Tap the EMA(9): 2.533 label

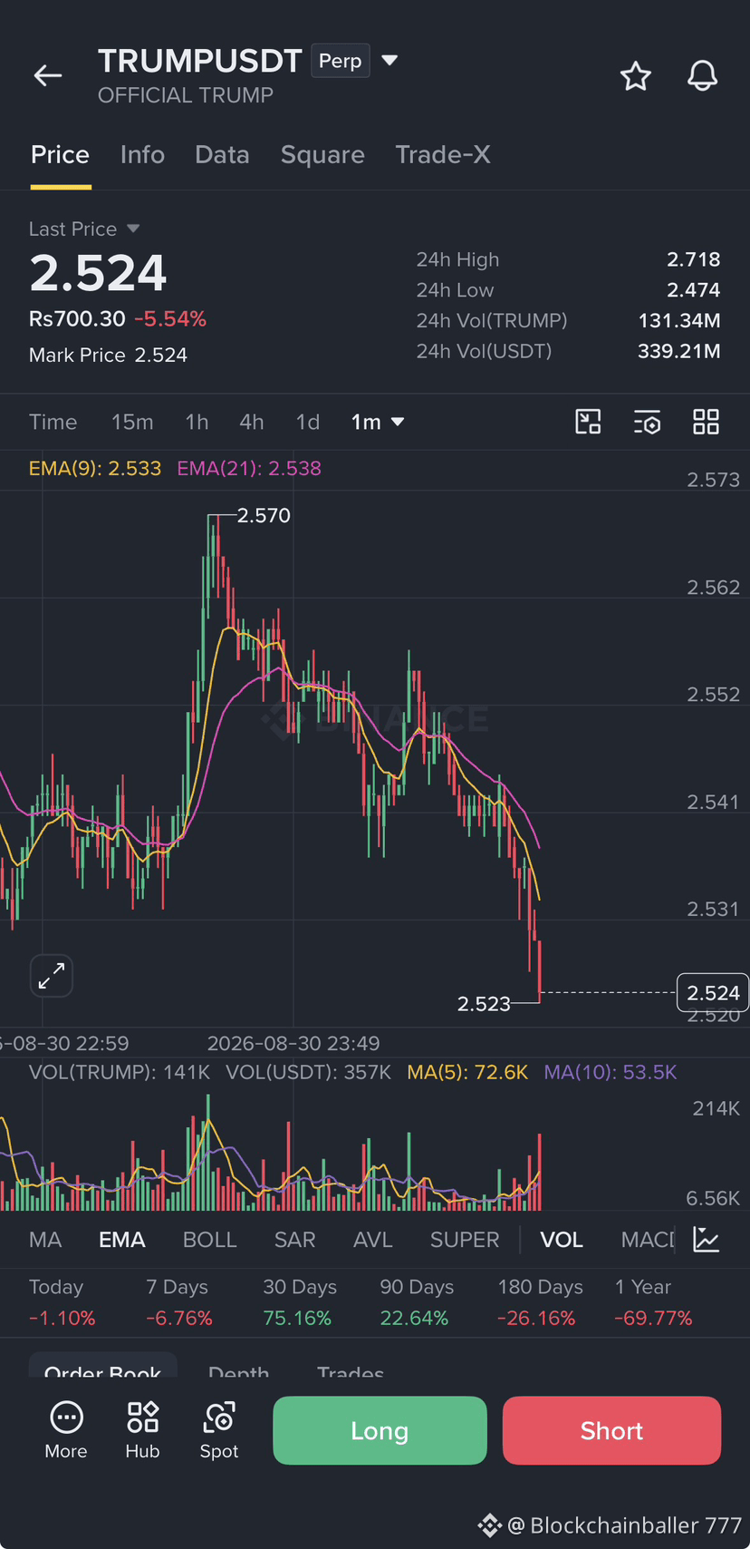pyautogui.click(x=95, y=468)
